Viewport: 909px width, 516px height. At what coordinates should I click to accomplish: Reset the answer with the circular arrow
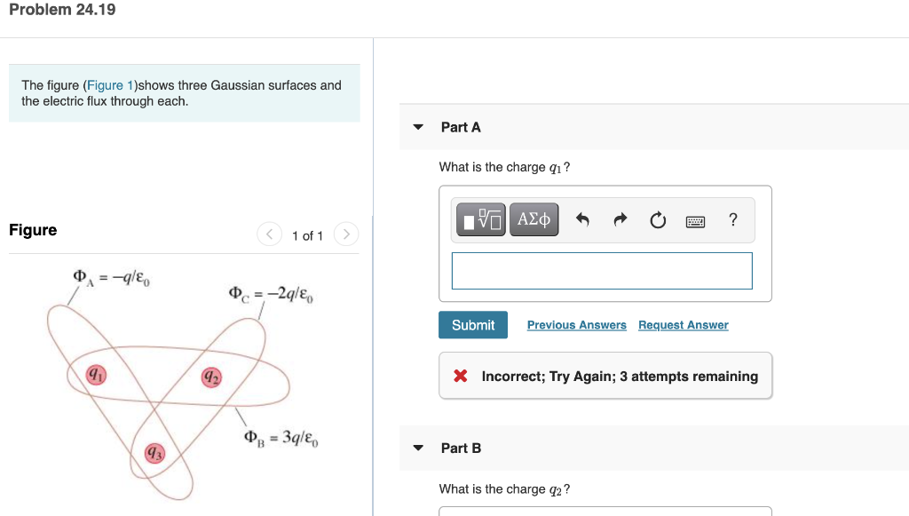[657, 219]
